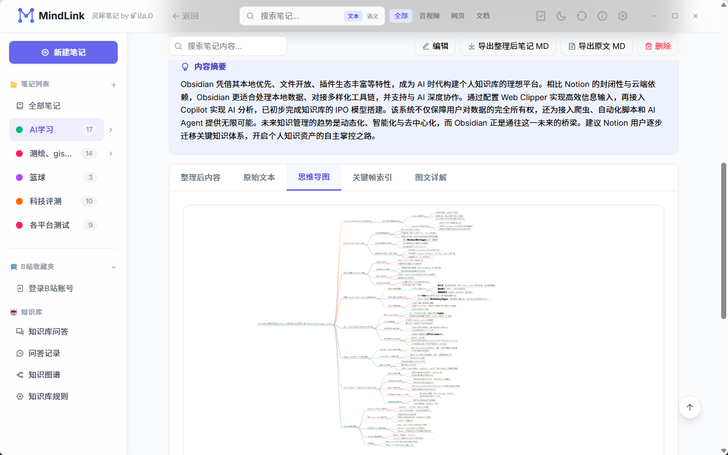728x455 pixels.
Task: Switch to 图文详解 tab
Action: click(x=431, y=177)
